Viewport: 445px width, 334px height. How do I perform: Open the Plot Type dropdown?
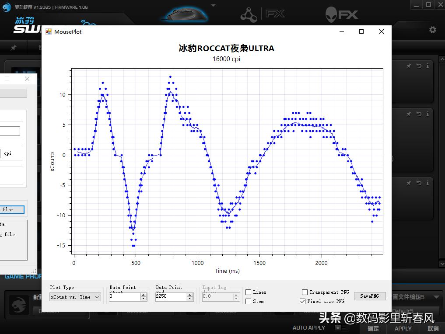[x=75, y=297]
